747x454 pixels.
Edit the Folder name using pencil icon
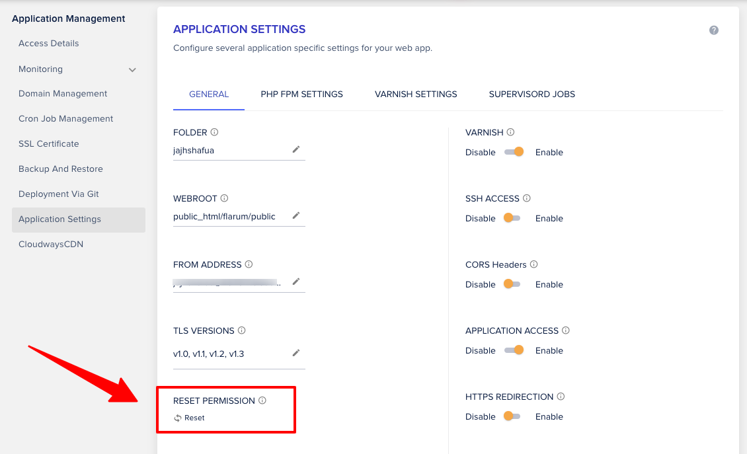295,149
